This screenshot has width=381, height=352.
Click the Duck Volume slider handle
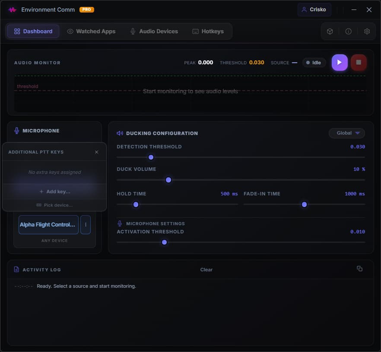tap(168, 180)
